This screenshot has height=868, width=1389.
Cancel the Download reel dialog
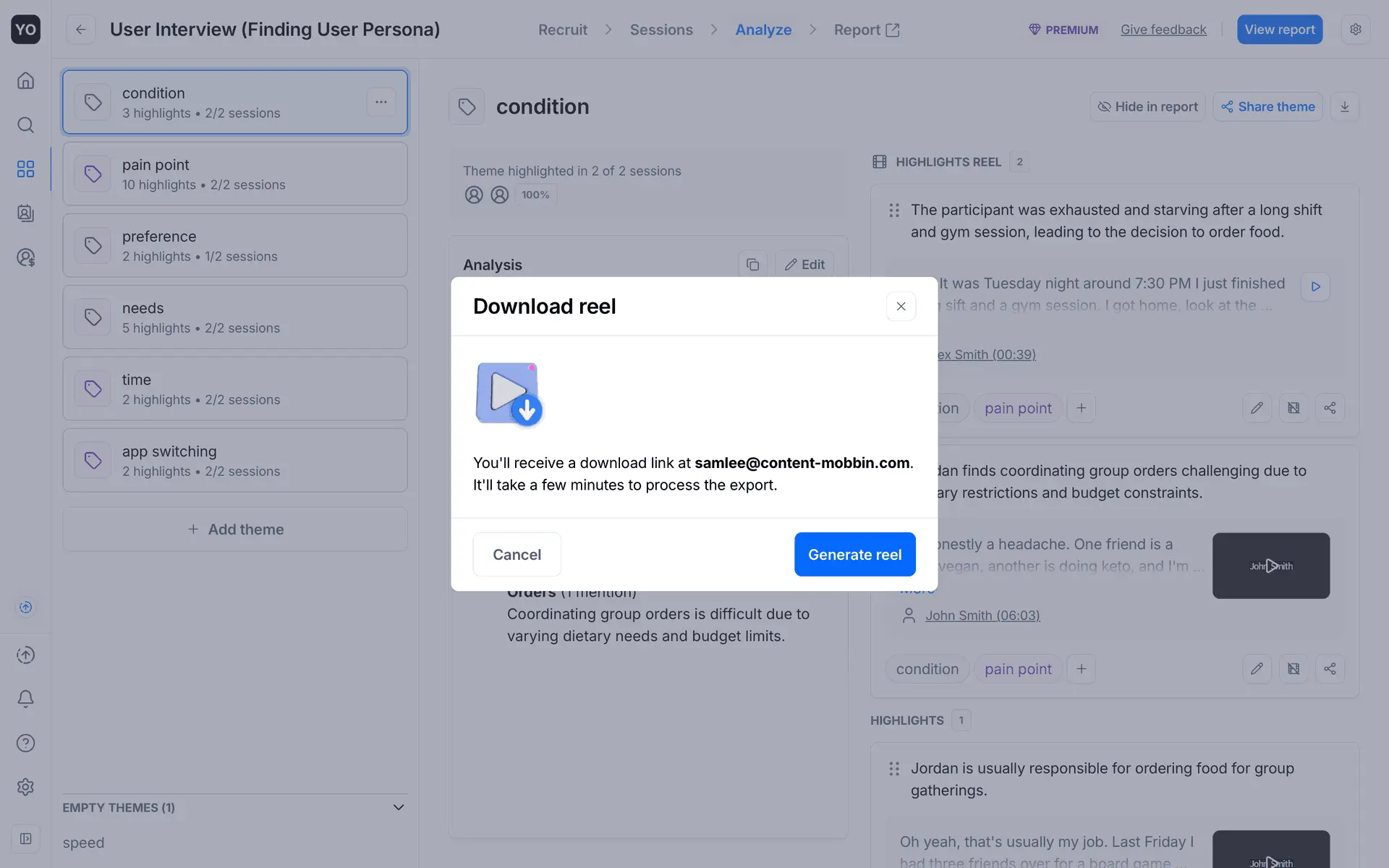pos(517,554)
